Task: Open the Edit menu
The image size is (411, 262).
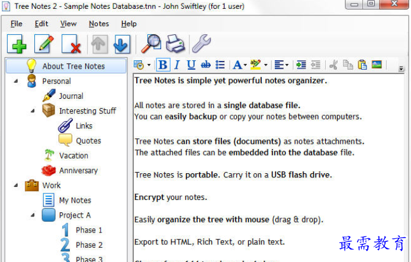Action: (x=41, y=24)
